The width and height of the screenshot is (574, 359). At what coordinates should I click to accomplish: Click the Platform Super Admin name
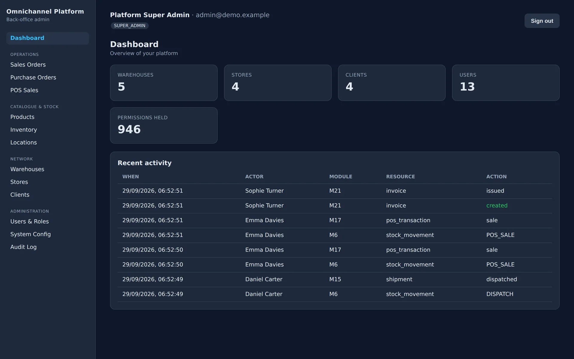[149, 15]
